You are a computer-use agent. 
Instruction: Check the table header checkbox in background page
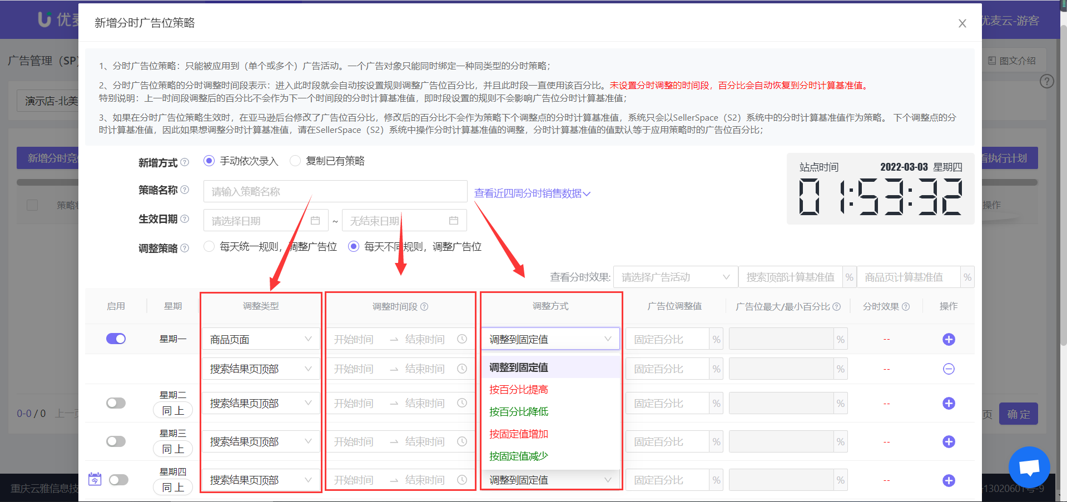tap(32, 205)
